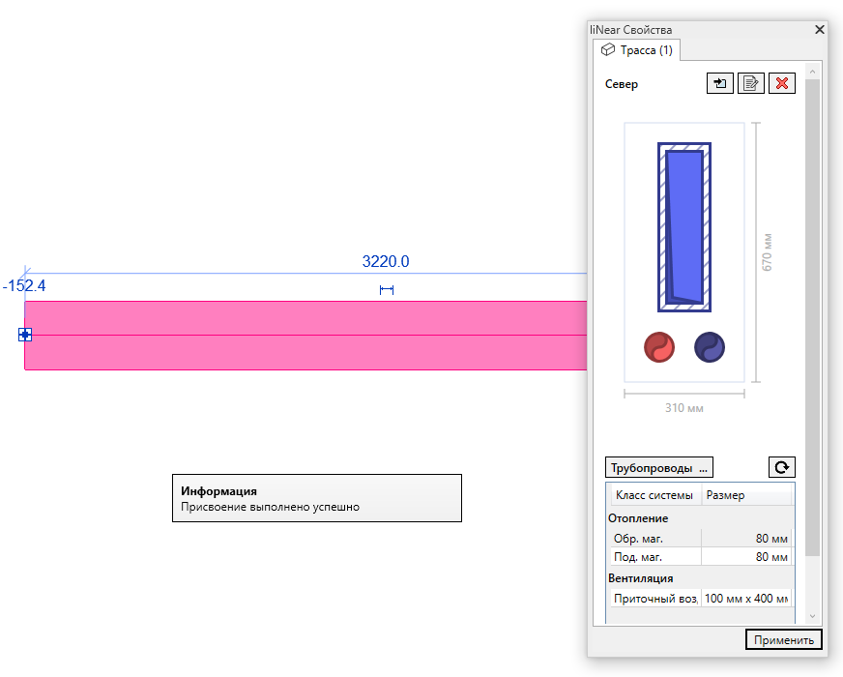The width and height of the screenshot is (843, 677).
Task: Click the blue rectangular duct in the preview
Action: pos(684,227)
